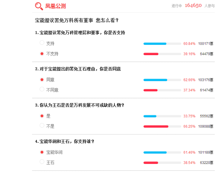Viewport: 222px width, 177px height.
Task: Select the 不支持 radio option
Action: [42, 54]
